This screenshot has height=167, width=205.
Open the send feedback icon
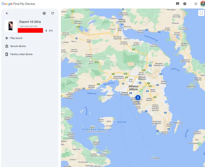pyautogui.click(x=178, y=4)
